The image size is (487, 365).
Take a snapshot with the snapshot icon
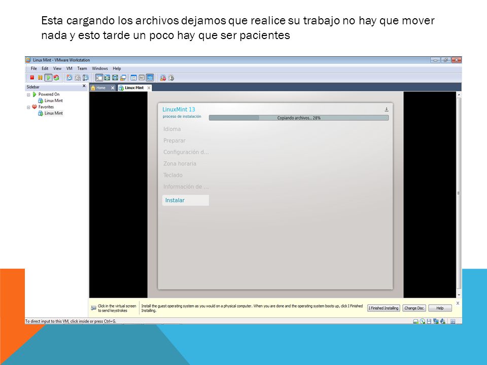69,78
